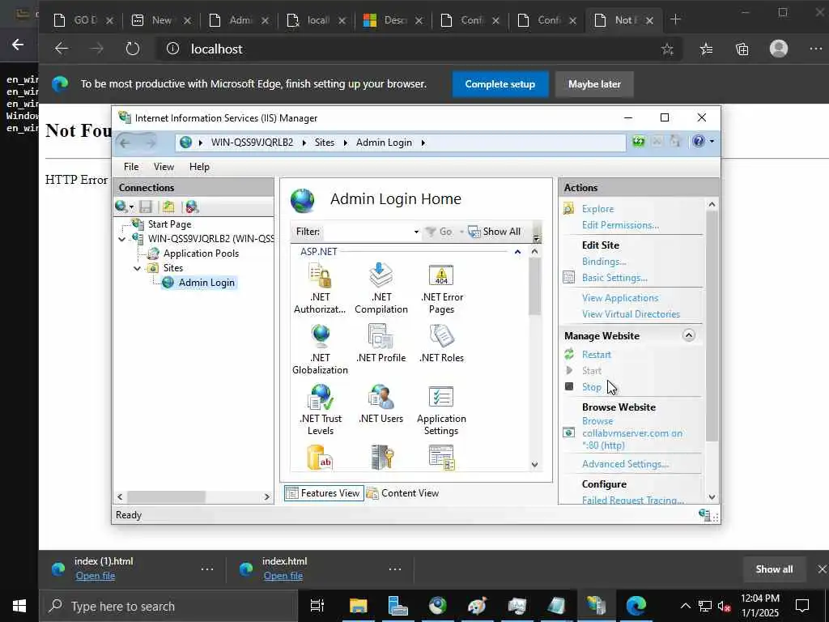Collapse the ASP.NET feature group
The image size is (829, 622).
[517, 252]
